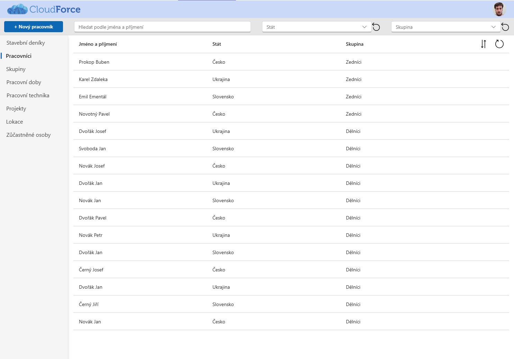Open the Prokop Buben worker row
The image size is (514, 359).
tap(291, 62)
